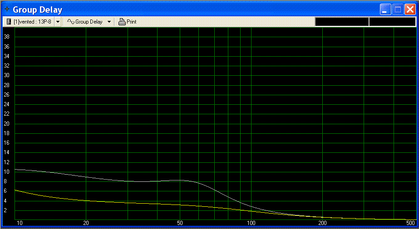Click the 10 label on vertical axis
This screenshot has width=419, height=229.
(6, 171)
